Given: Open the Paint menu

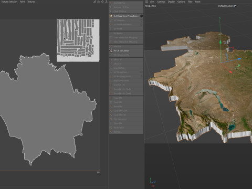Looking at the screenshot, I should pos(22,2).
